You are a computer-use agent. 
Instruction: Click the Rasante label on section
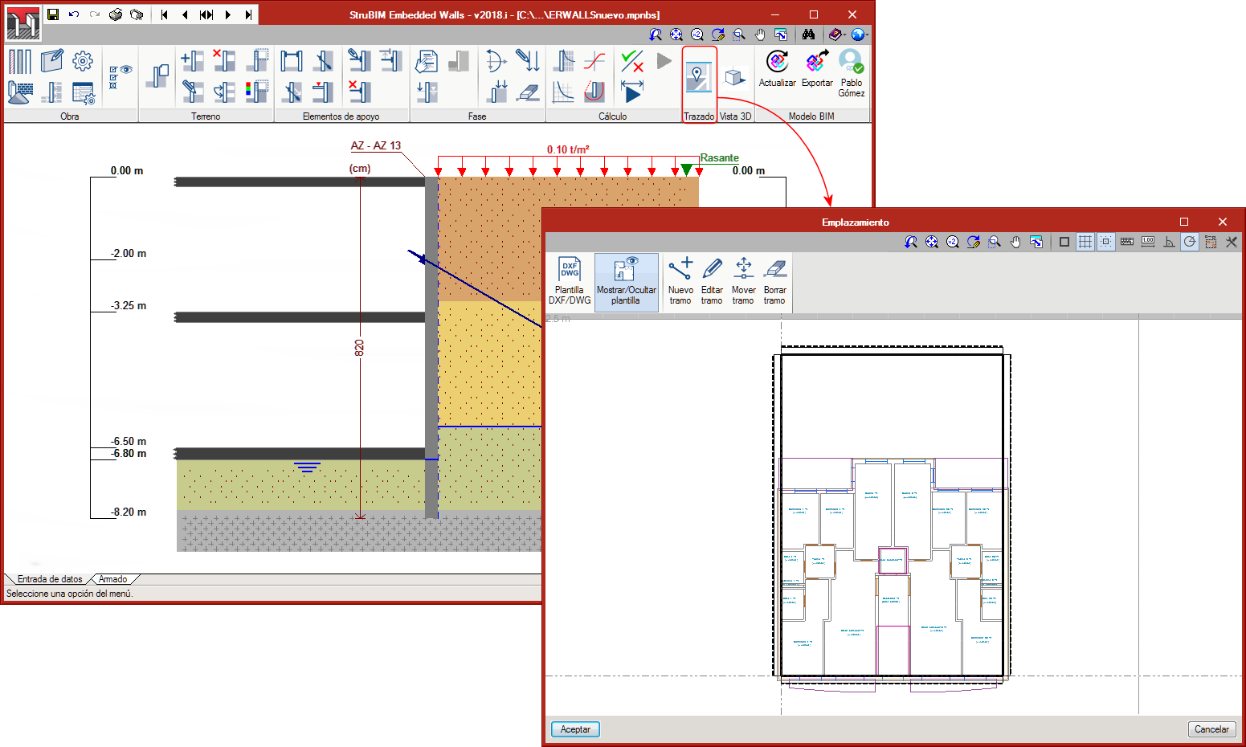[719, 158]
